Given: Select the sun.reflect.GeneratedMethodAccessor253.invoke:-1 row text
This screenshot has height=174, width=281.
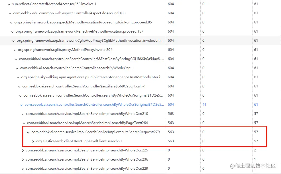Looking at the screenshot, I should (x=54, y=4).
